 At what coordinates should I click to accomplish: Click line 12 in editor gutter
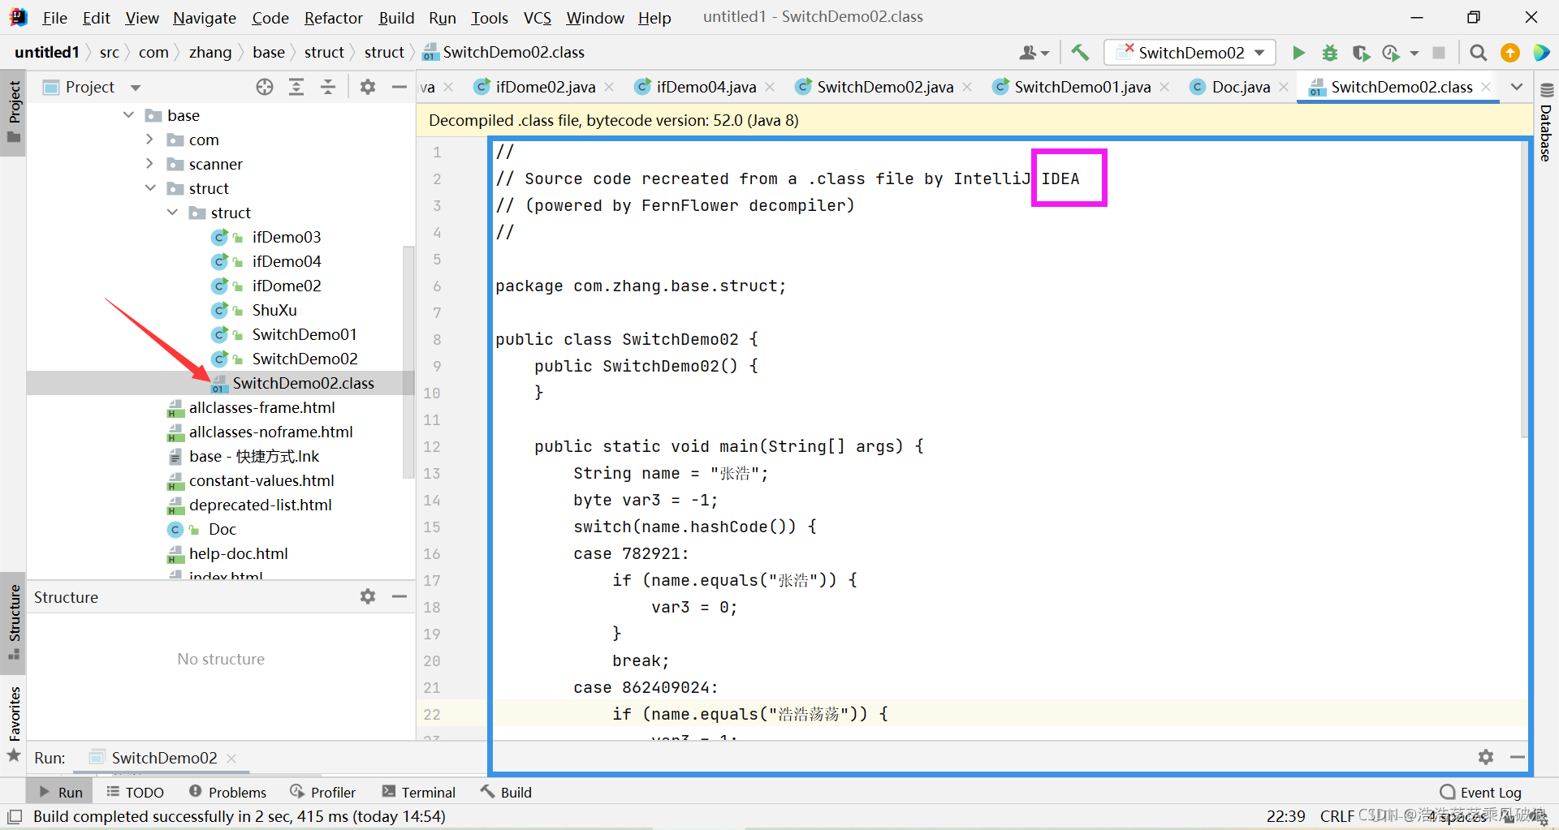(432, 446)
